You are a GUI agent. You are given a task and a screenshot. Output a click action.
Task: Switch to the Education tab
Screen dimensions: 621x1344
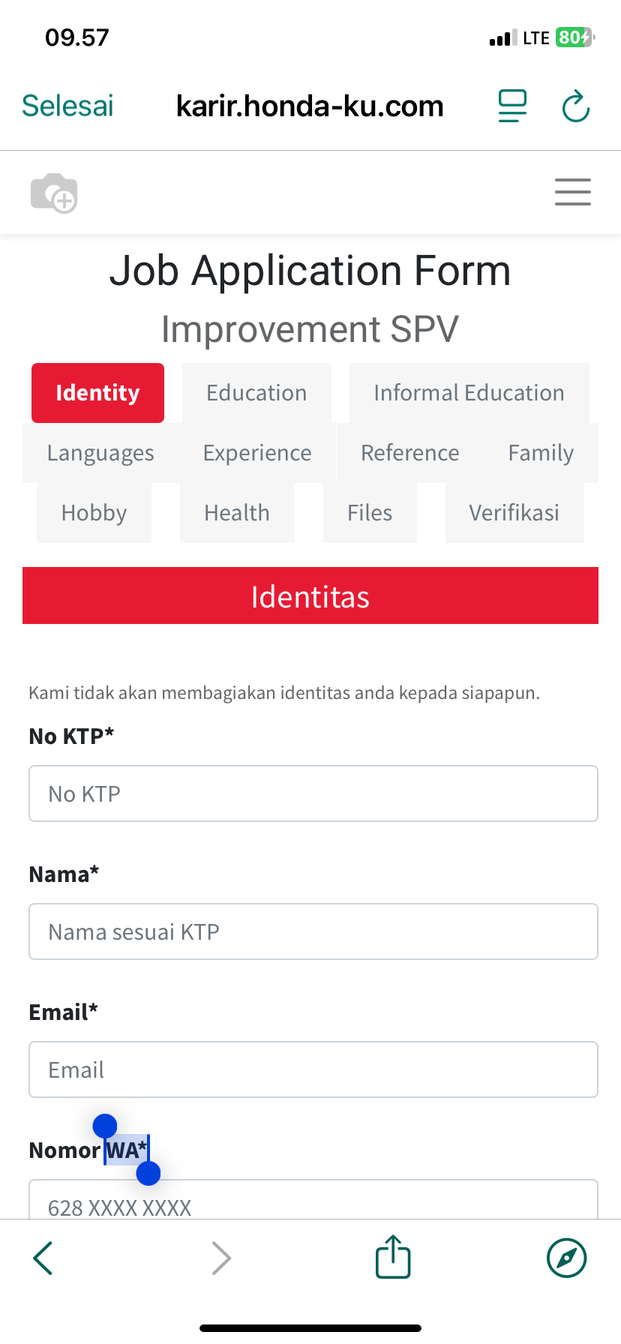[256, 393]
